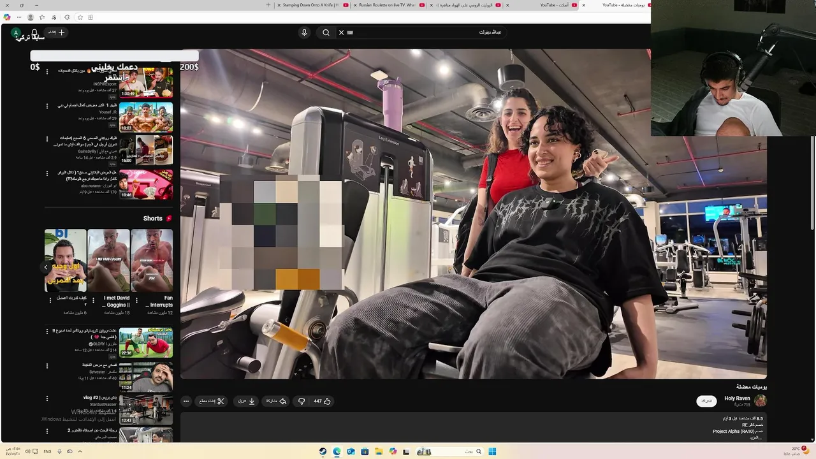The height and width of the screenshot is (459, 816).
Task: Open options menu for the 'vlog #2' video
Action: 47,398
